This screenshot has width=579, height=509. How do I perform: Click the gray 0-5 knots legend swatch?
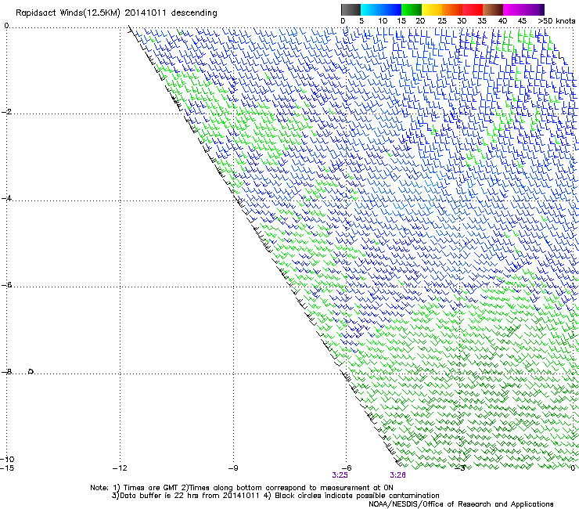pyautogui.click(x=351, y=9)
